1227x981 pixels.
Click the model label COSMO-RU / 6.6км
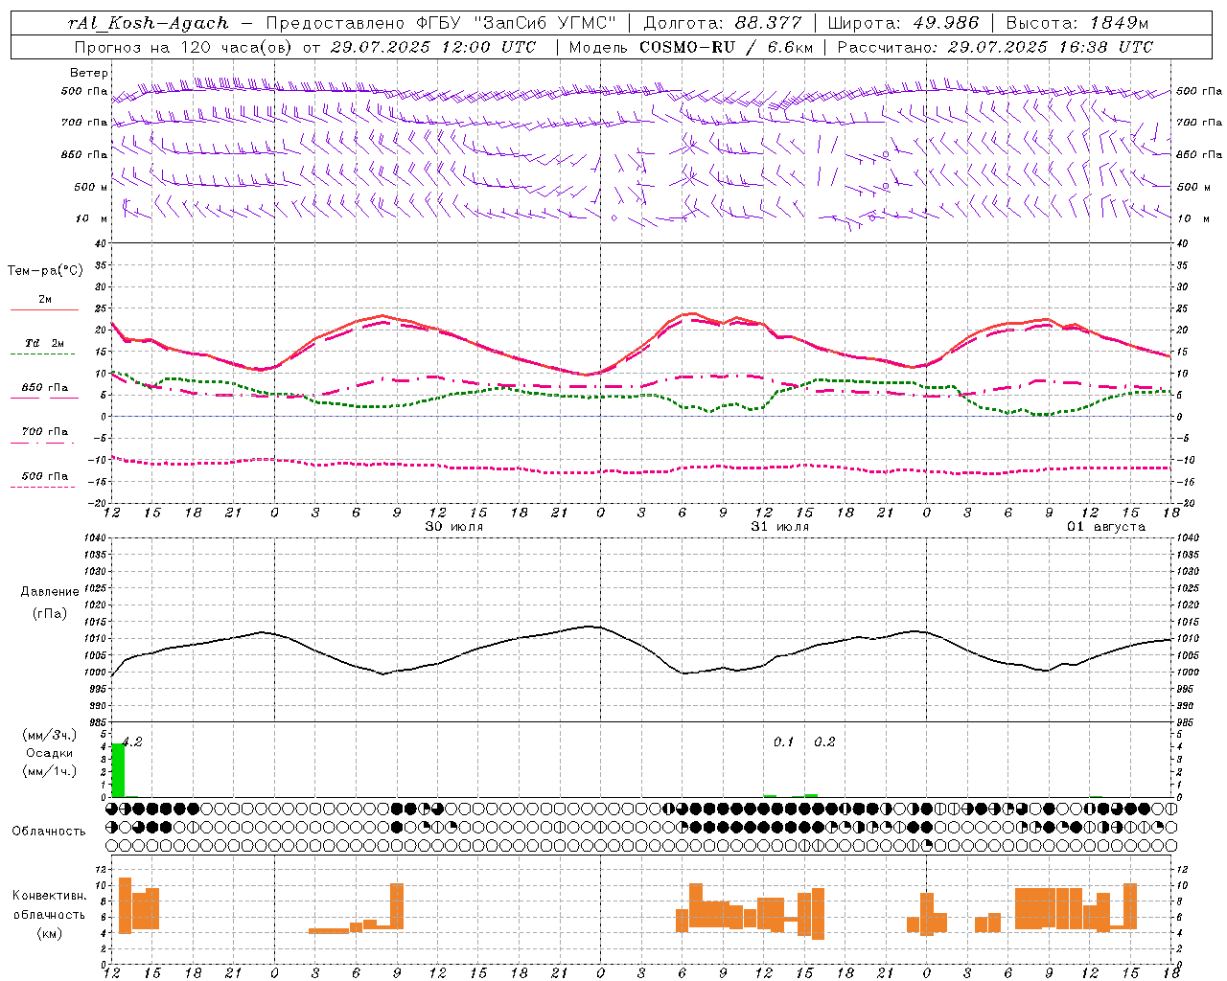tap(727, 47)
